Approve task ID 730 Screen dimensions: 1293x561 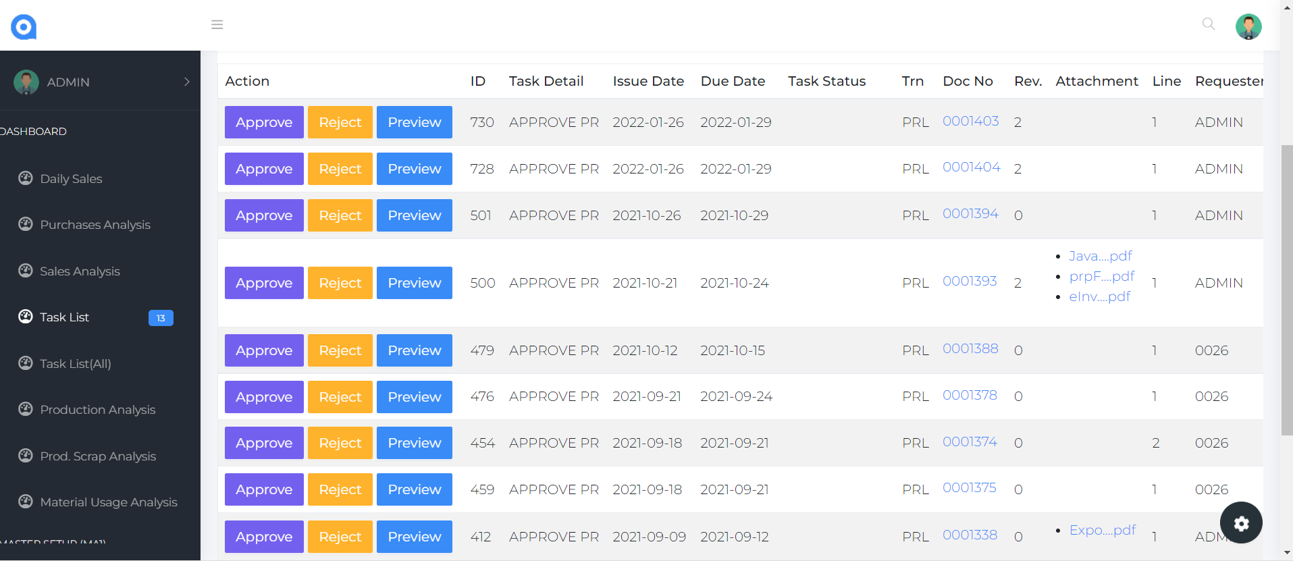coord(264,122)
